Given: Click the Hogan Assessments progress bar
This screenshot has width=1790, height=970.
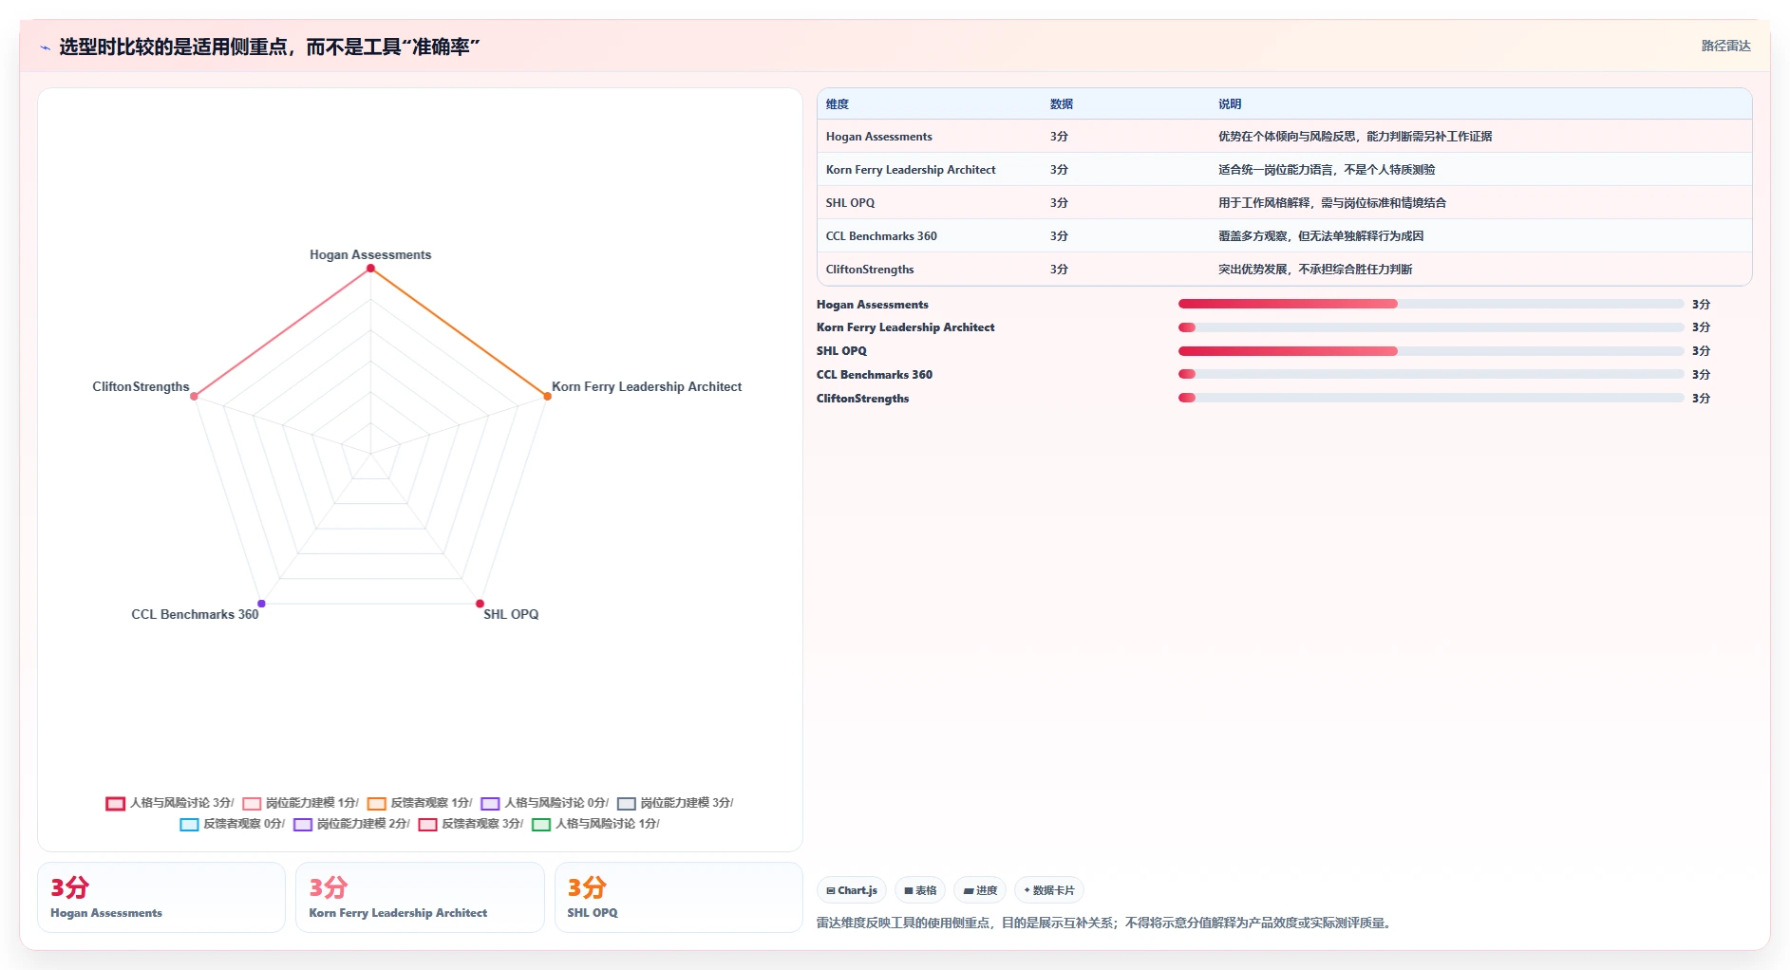Looking at the screenshot, I should click(1431, 304).
